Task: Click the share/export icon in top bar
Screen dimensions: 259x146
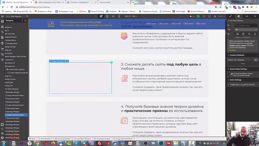Action: click(210, 16)
